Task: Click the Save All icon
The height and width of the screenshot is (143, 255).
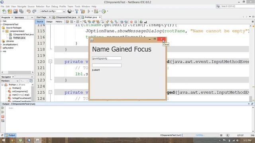Action: tap(21, 12)
